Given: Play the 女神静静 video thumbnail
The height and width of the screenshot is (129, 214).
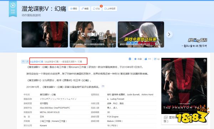Looking at the screenshot, I should tap(93, 34).
